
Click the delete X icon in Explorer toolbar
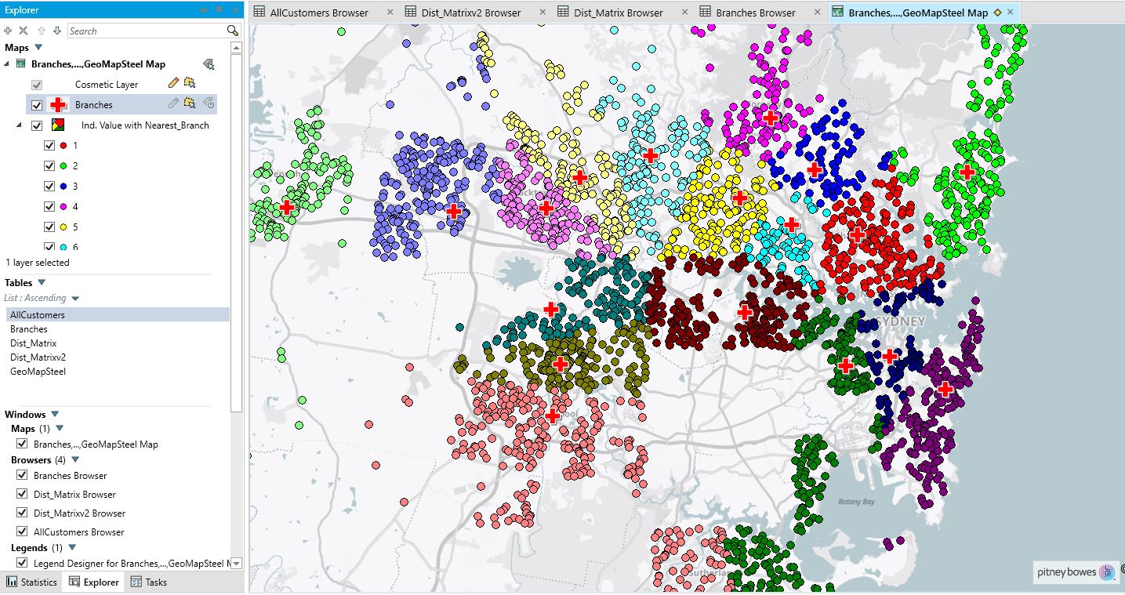click(x=22, y=31)
